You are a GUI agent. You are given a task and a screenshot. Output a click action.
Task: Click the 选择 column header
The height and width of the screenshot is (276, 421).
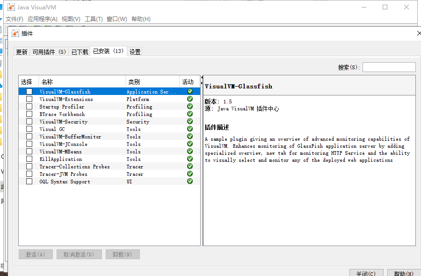point(29,81)
